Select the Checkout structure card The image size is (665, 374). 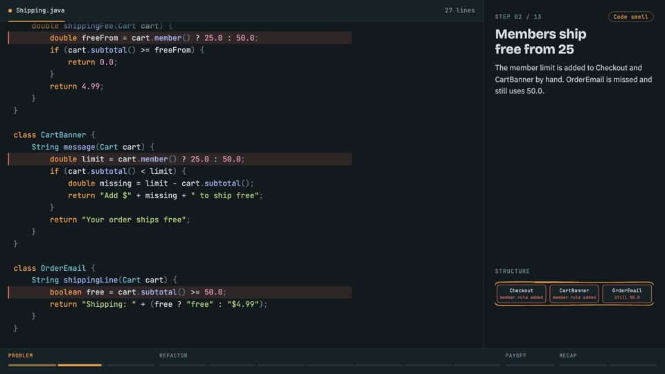tap(521, 294)
